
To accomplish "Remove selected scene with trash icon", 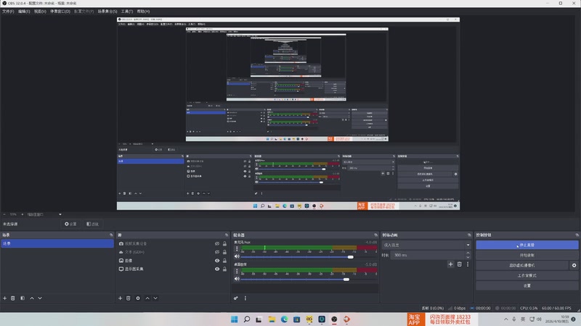I will [x=13, y=298].
